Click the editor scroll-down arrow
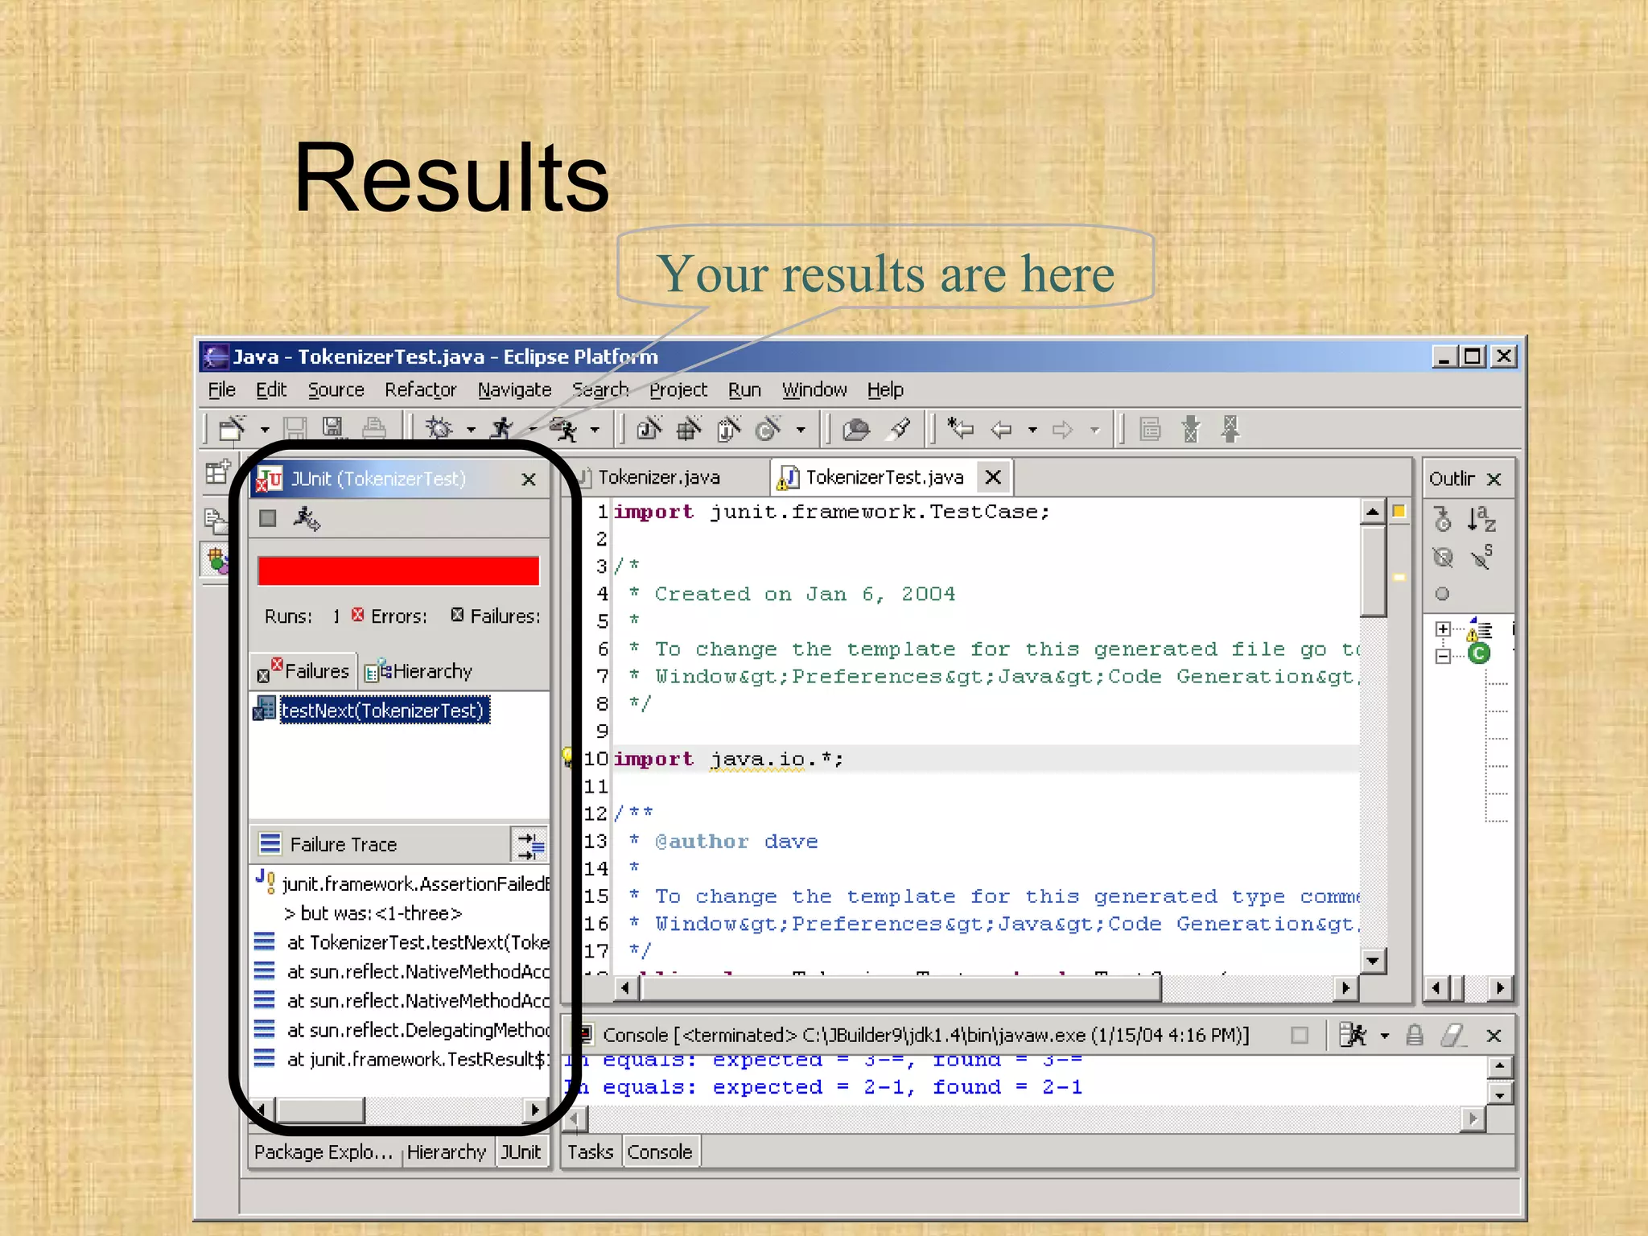1648x1236 pixels. 1373,960
